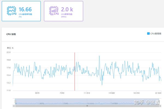Select the 2.0 k CPU frequency card

coord(63,11)
